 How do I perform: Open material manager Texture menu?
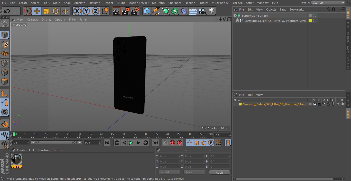tap(58, 150)
